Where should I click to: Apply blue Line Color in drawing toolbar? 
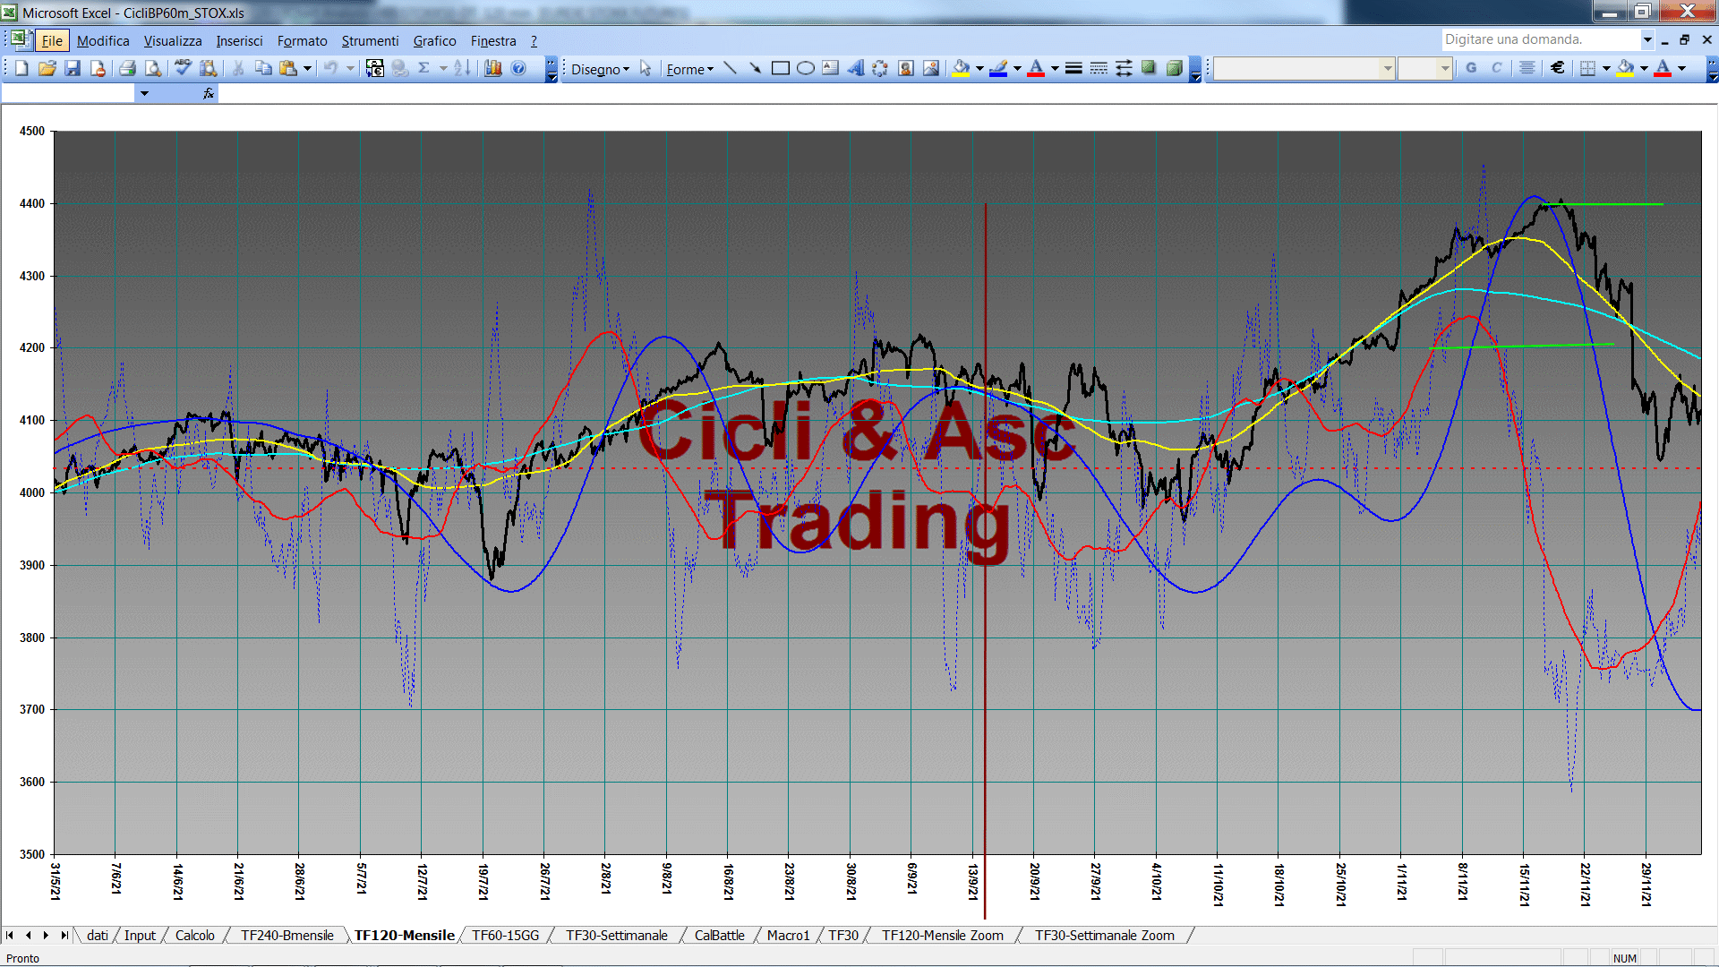[x=999, y=68]
